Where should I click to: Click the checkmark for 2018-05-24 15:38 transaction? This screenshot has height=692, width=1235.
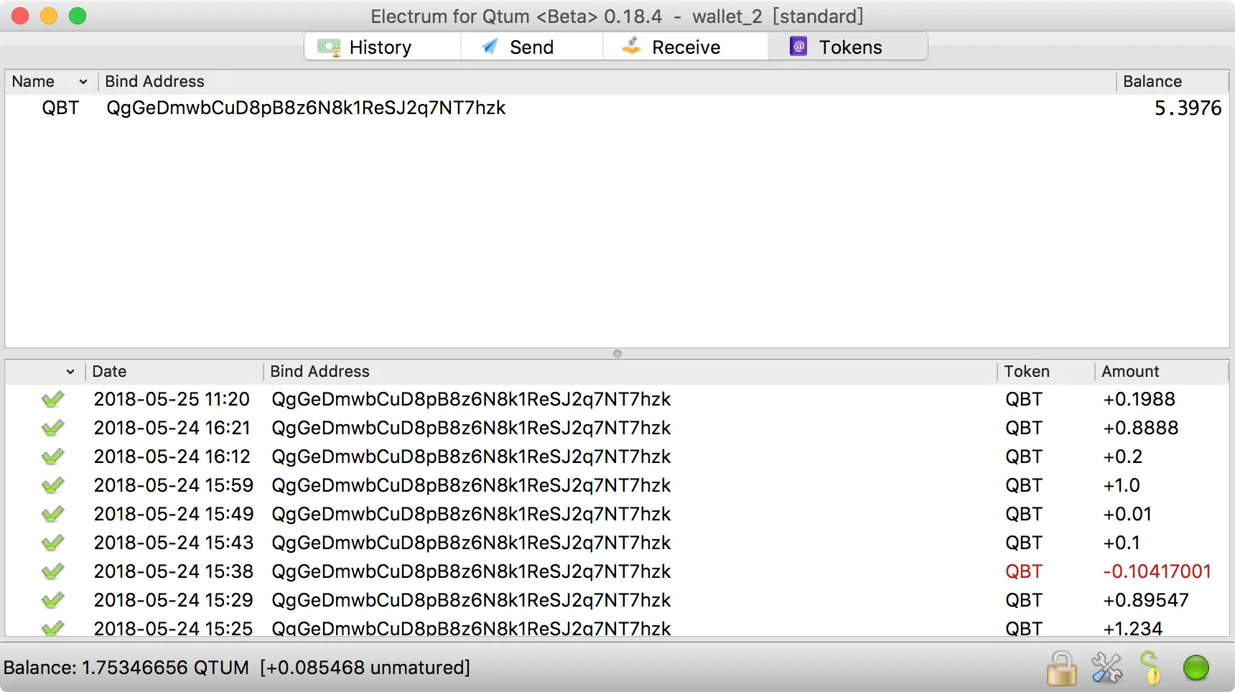(x=52, y=571)
